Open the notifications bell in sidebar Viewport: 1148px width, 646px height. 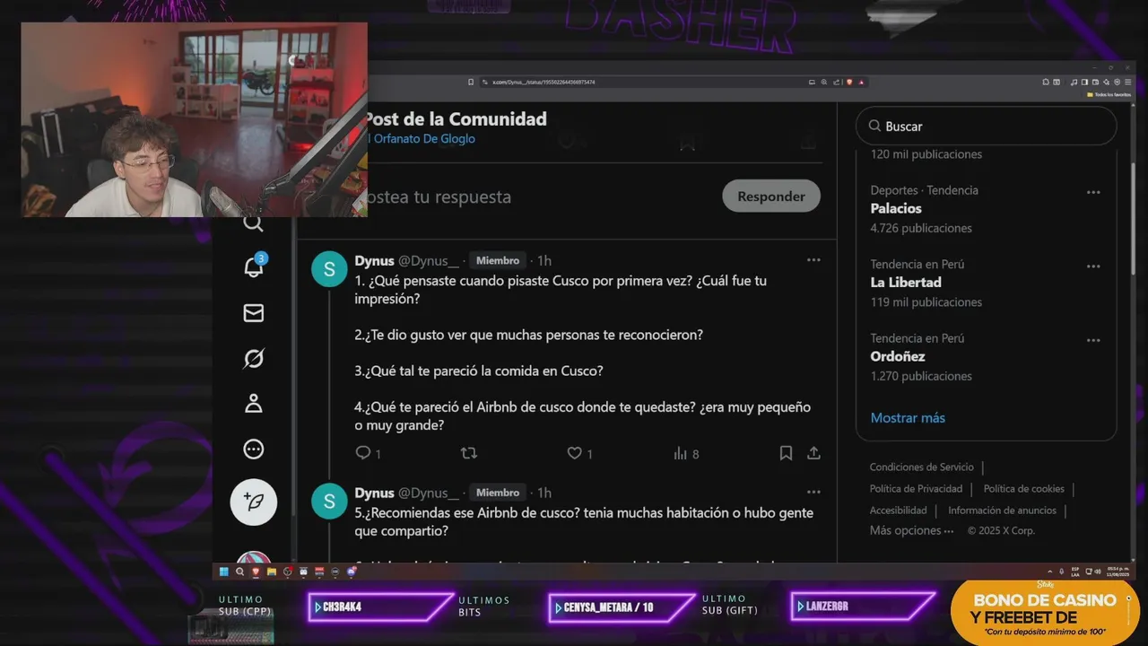coord(254,266)
